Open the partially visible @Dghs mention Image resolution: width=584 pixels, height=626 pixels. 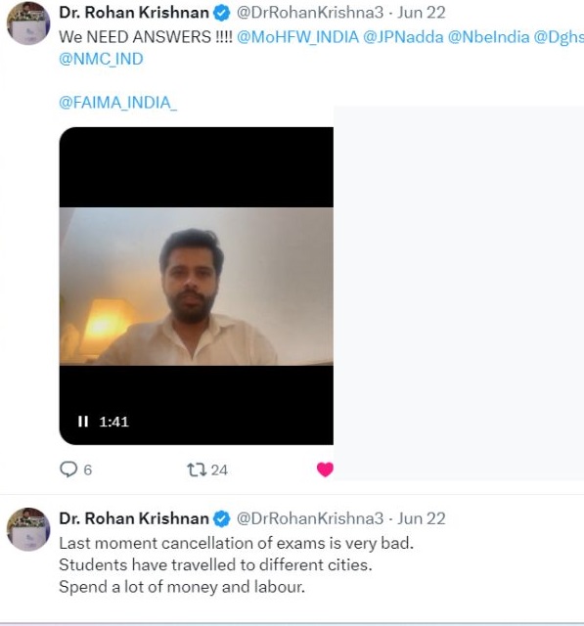pyautogui.click(x=559, y=37)
